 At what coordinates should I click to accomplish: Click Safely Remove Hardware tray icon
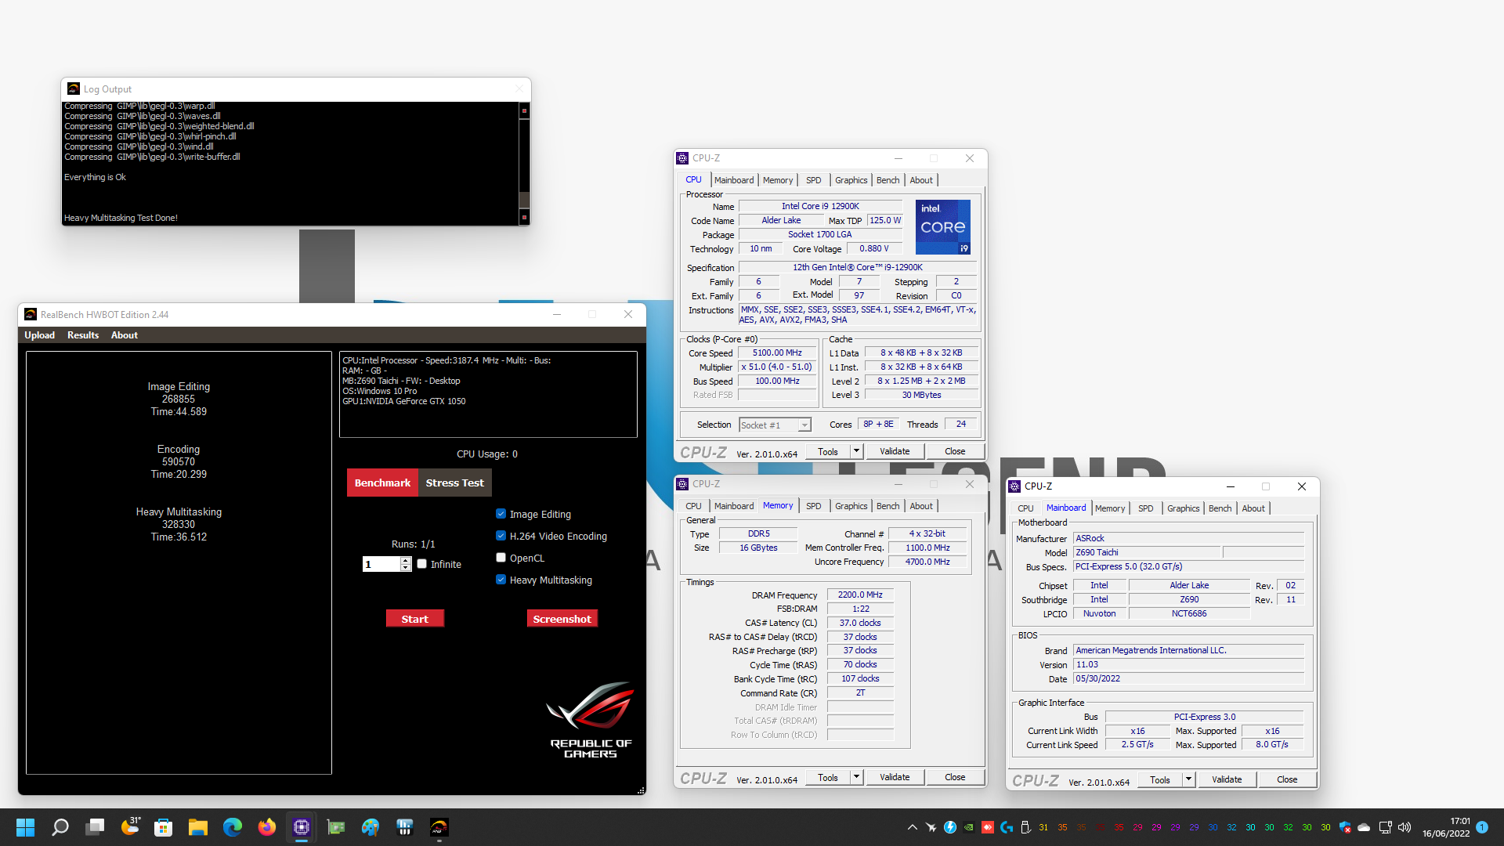(1025, 827)
